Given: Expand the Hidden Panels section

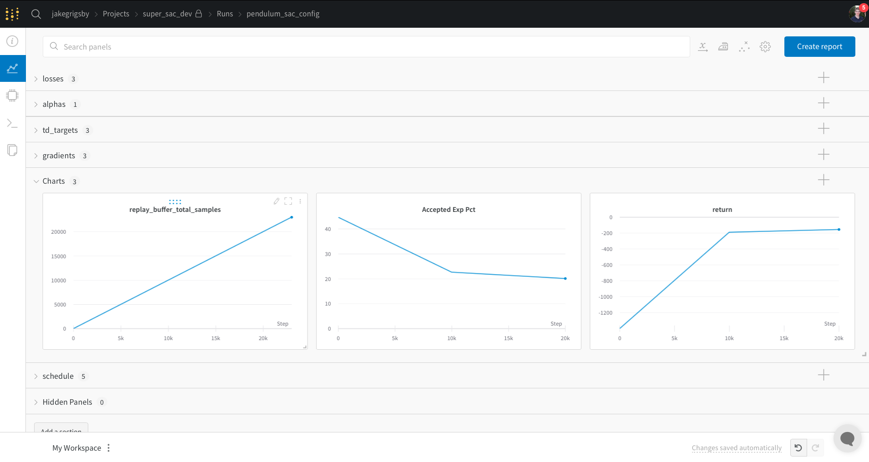Looking at the screenshot, I should [36, 402].
